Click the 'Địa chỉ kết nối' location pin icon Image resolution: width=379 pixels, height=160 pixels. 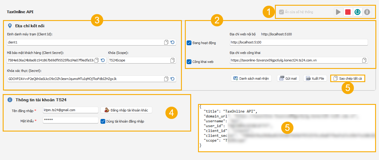click(x=10, y=26)
